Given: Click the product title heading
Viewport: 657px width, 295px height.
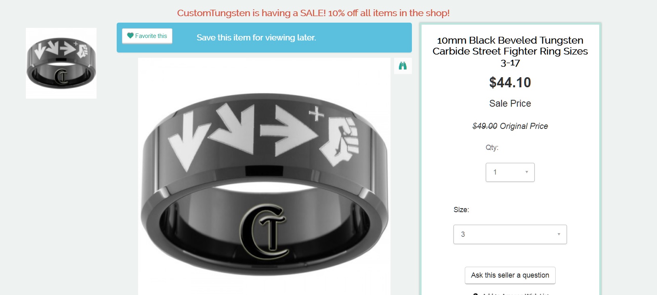Looking at the screenshot, I should pyautogui.click(x=510, y=51).
